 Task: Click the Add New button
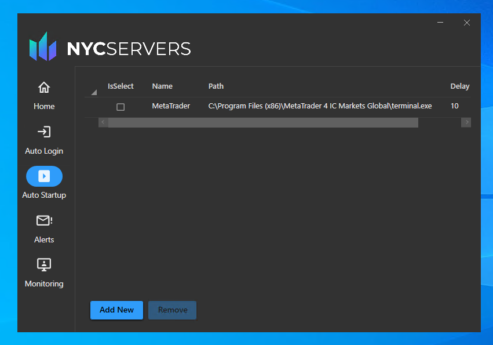(116, 310)
